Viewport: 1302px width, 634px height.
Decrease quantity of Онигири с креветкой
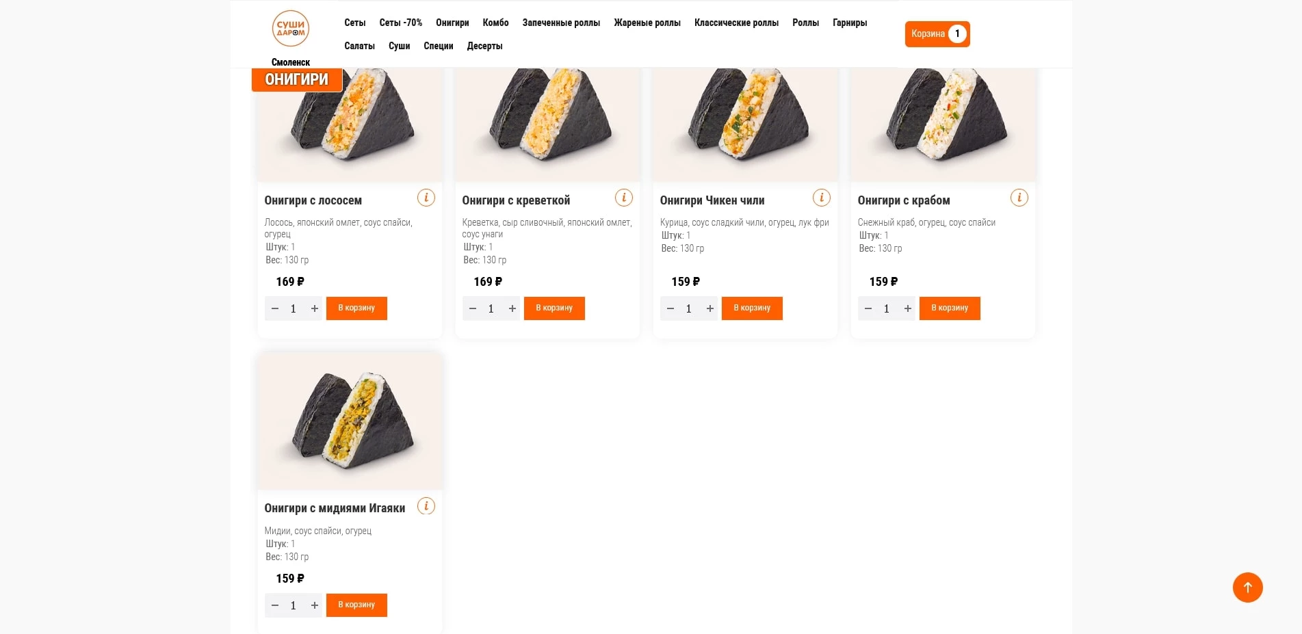pos(473,309)
